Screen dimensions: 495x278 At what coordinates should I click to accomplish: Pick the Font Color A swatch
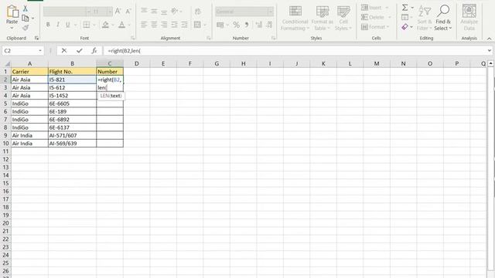click(x=122, y=25)
